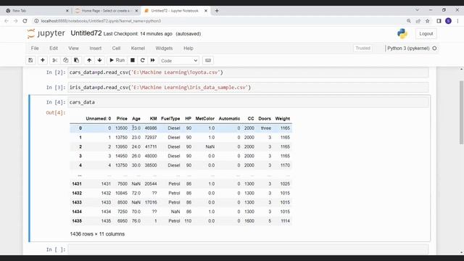Click the KM value 72937
This screenshot has width=464, height=261.
tap(151, 138)
